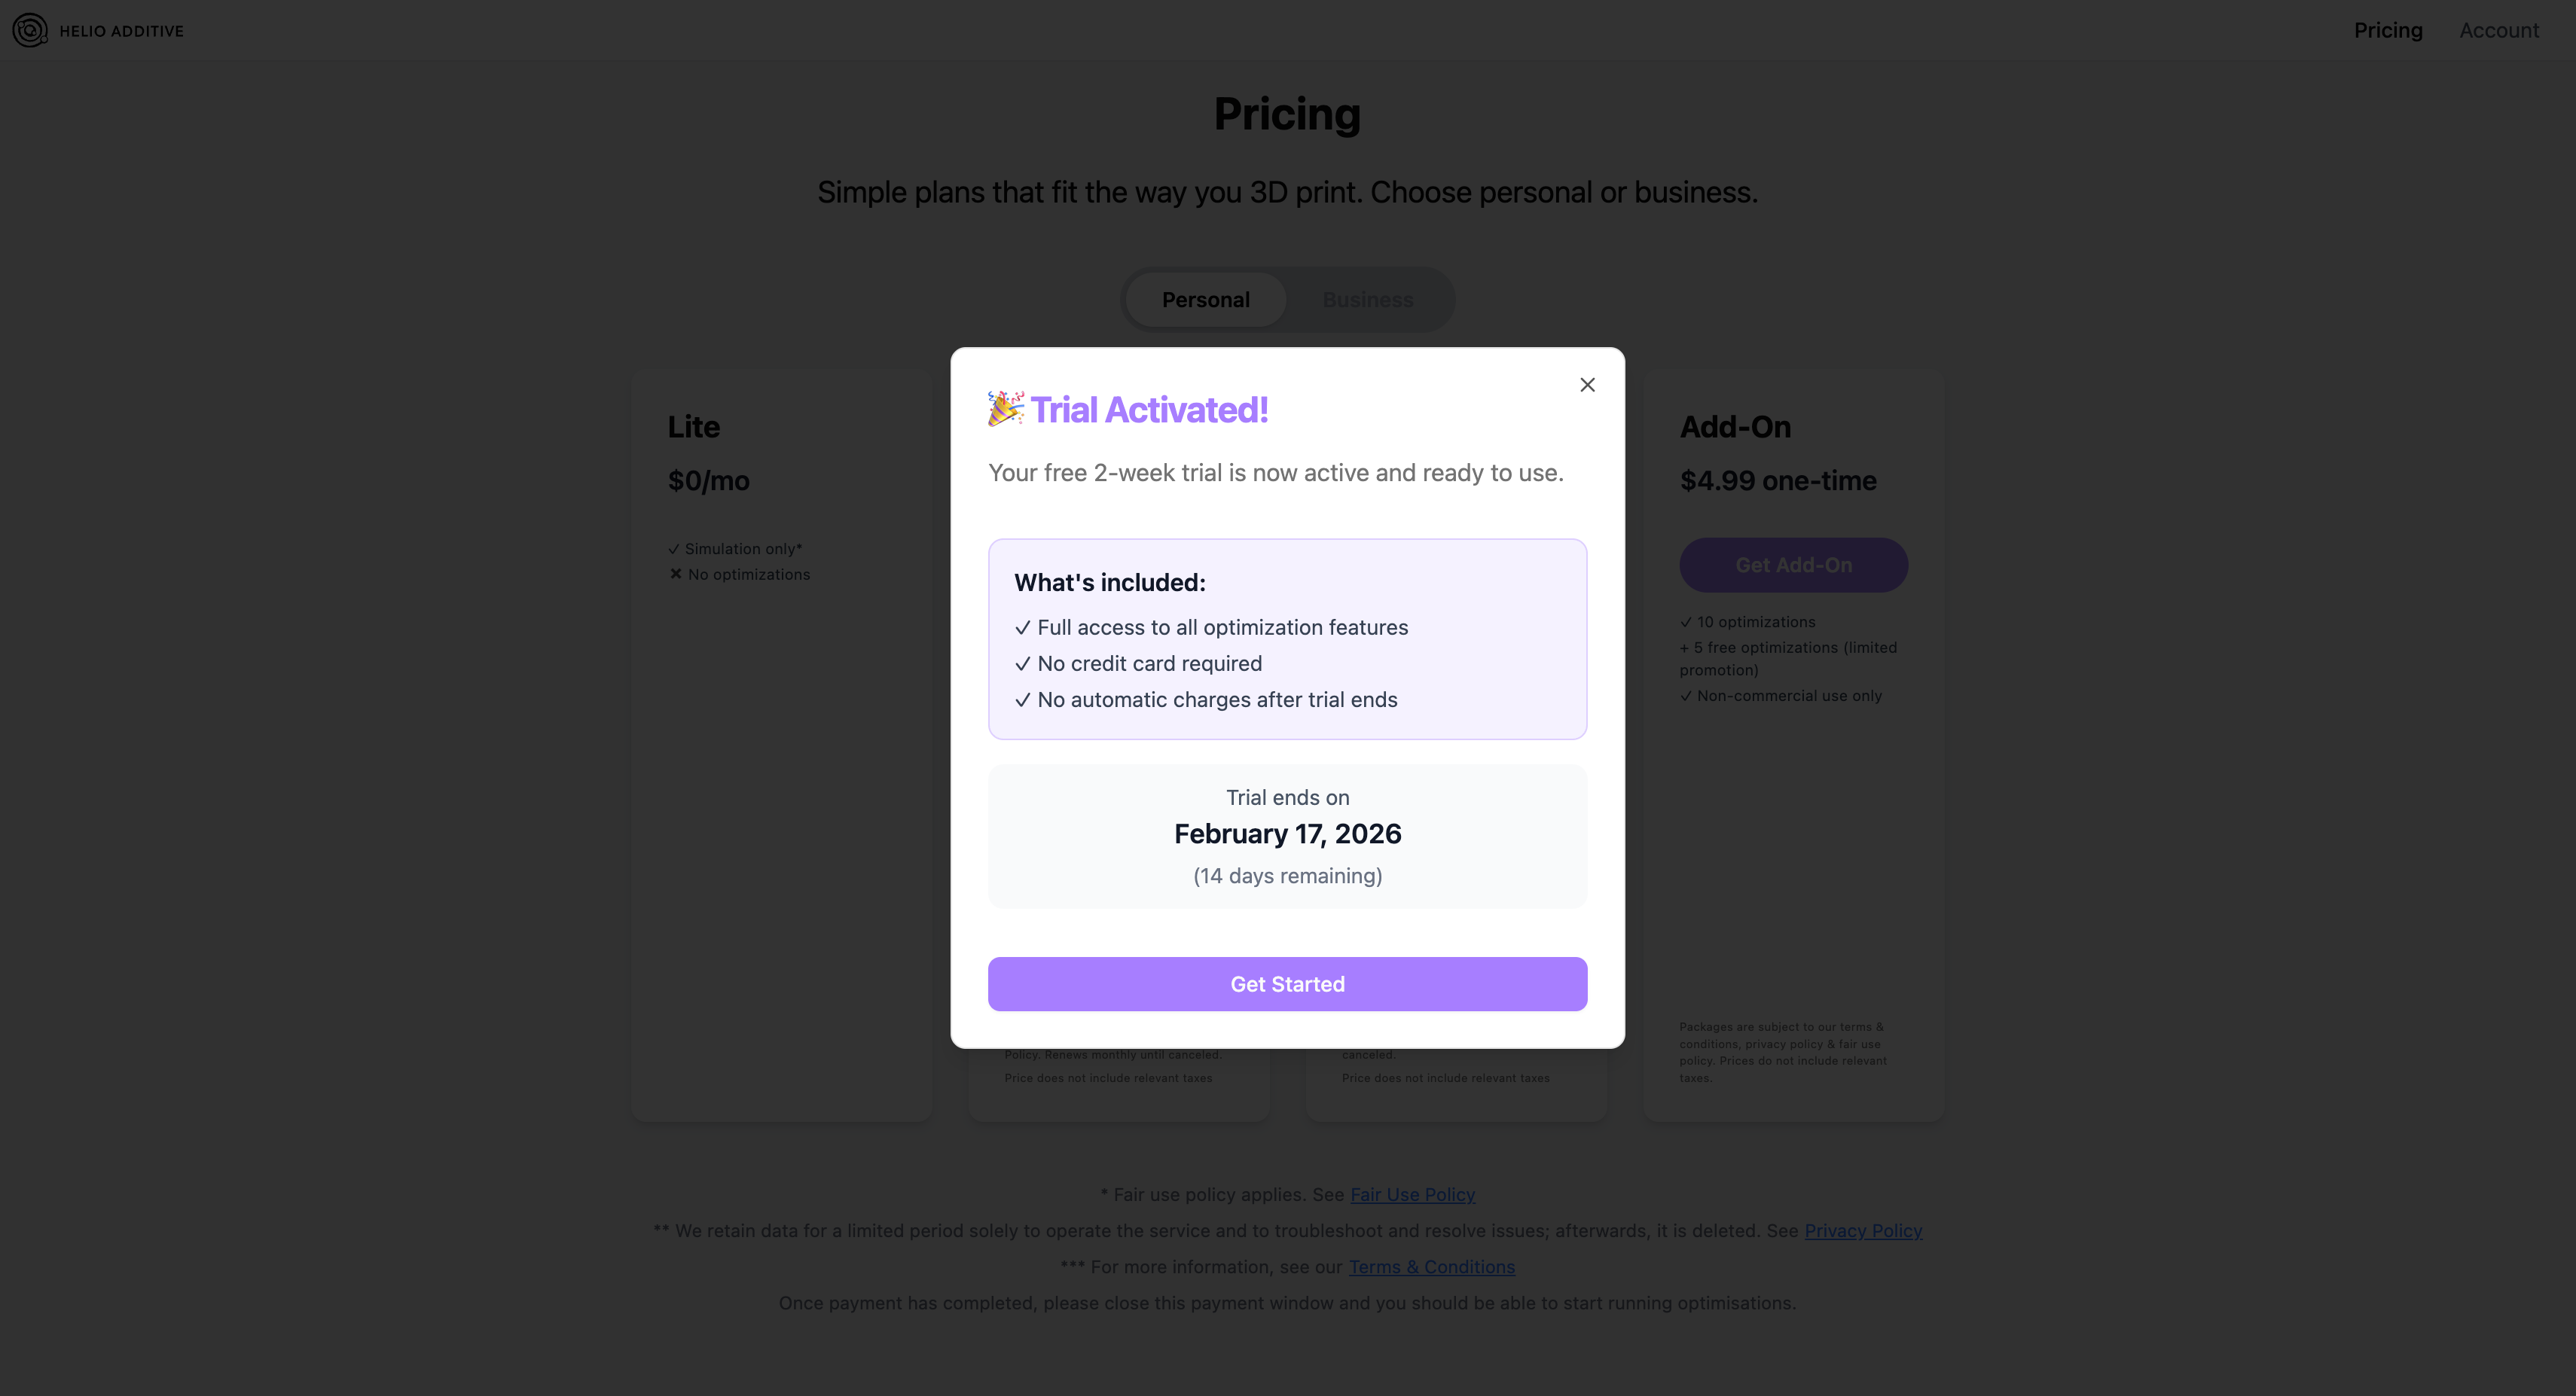Screen dimensions: 2576x1396
Task: Open the Pricing navigation item
Action: point(2387,30)
